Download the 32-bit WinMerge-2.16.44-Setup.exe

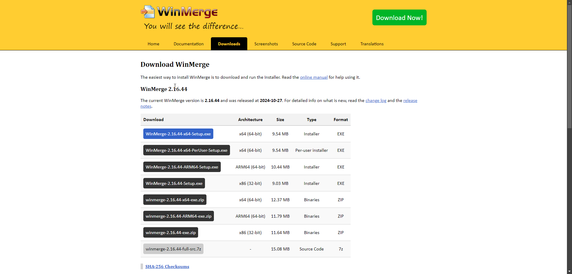[174, 183]
